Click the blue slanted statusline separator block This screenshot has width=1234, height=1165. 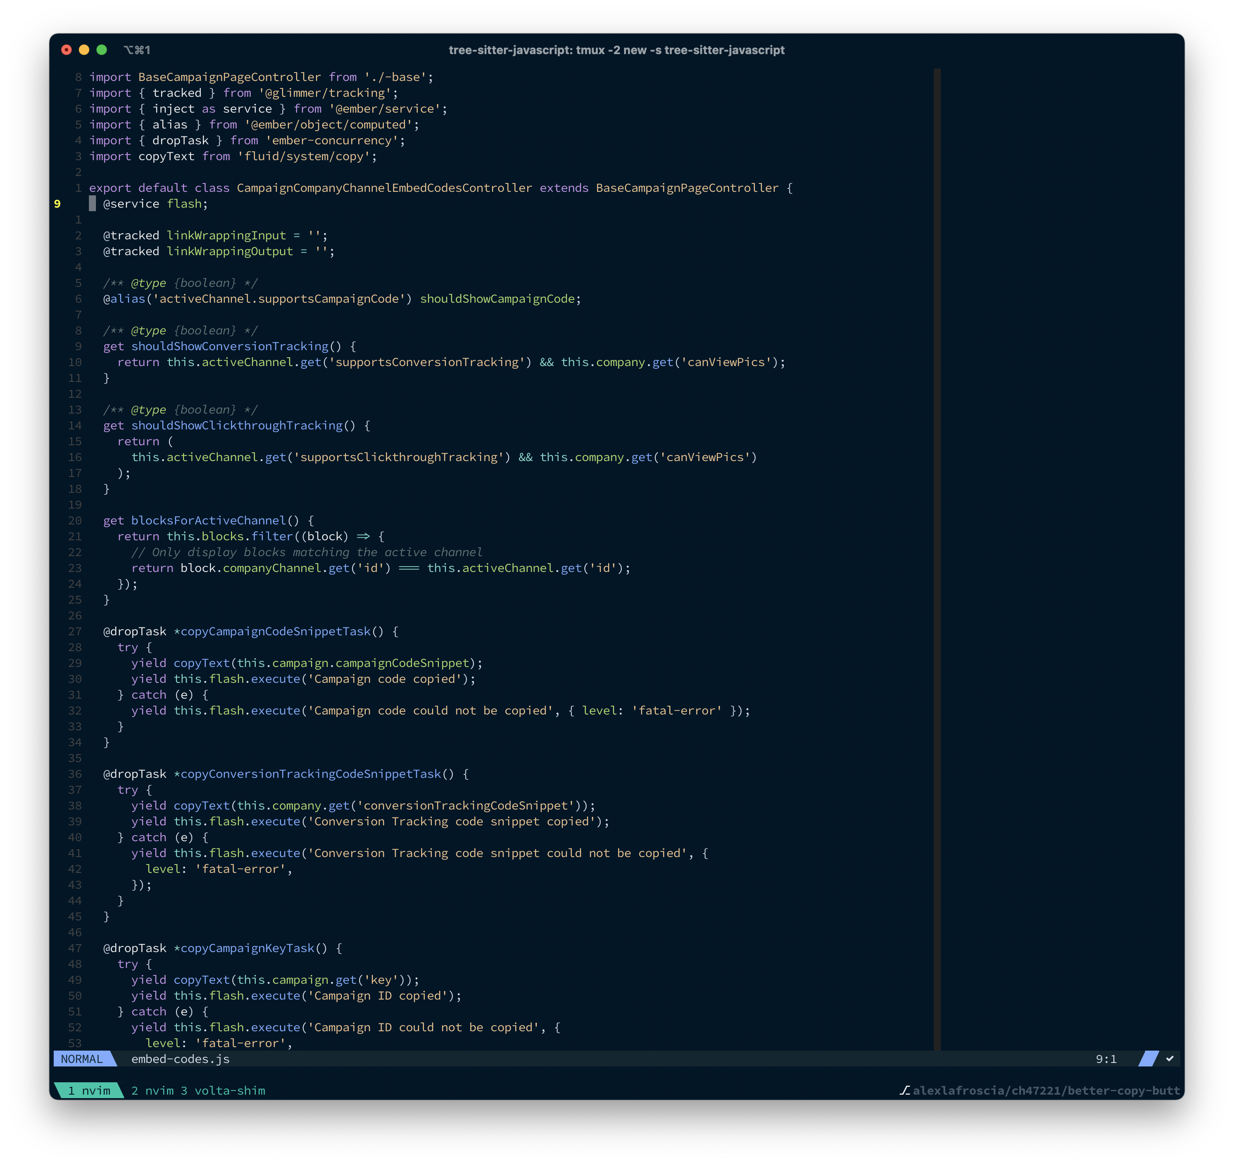1148,1059
